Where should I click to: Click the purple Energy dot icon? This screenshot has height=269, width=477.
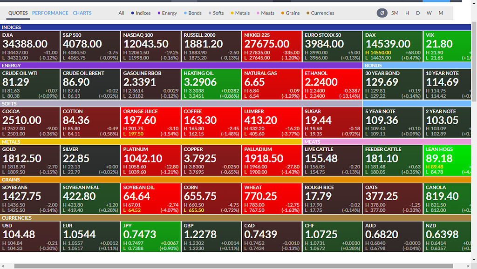click(x=158, y=13)
